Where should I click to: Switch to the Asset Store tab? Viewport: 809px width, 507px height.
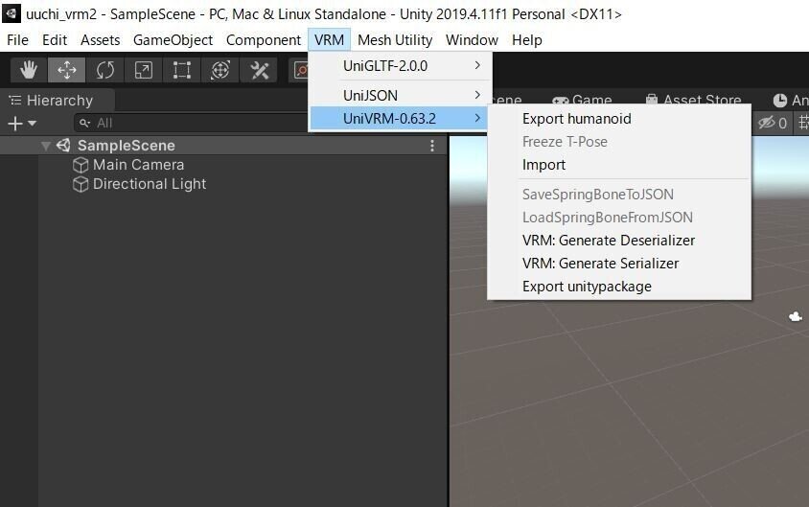click(693, 100)
